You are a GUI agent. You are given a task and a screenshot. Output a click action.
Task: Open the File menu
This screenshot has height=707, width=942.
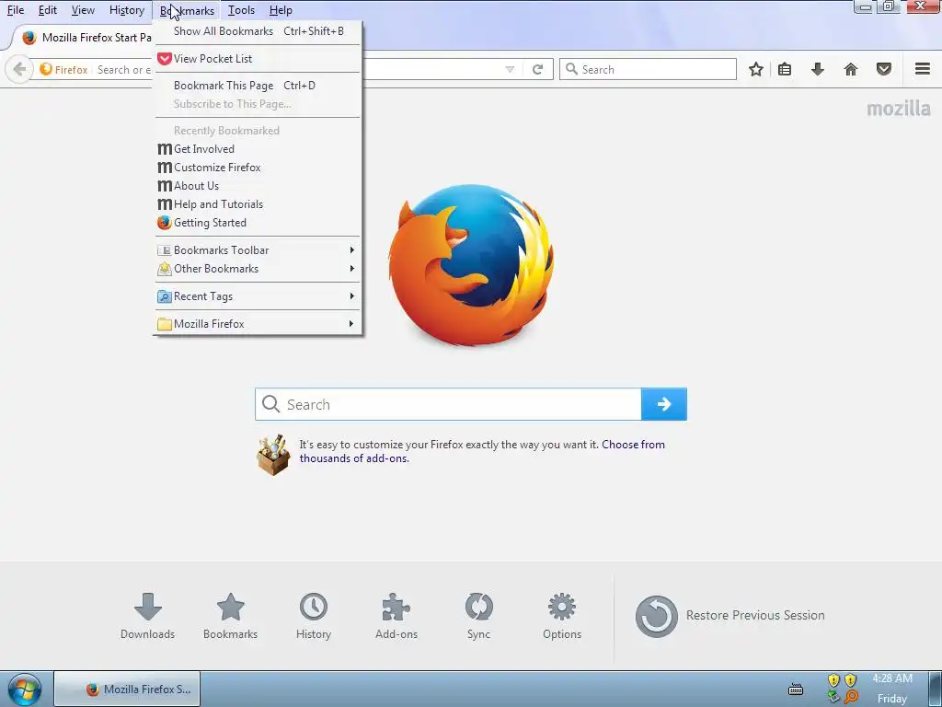(16, 10)
